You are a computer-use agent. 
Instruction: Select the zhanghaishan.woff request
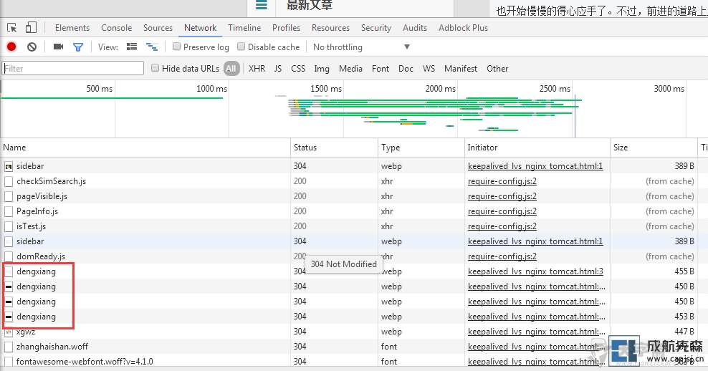pos(52,347)
